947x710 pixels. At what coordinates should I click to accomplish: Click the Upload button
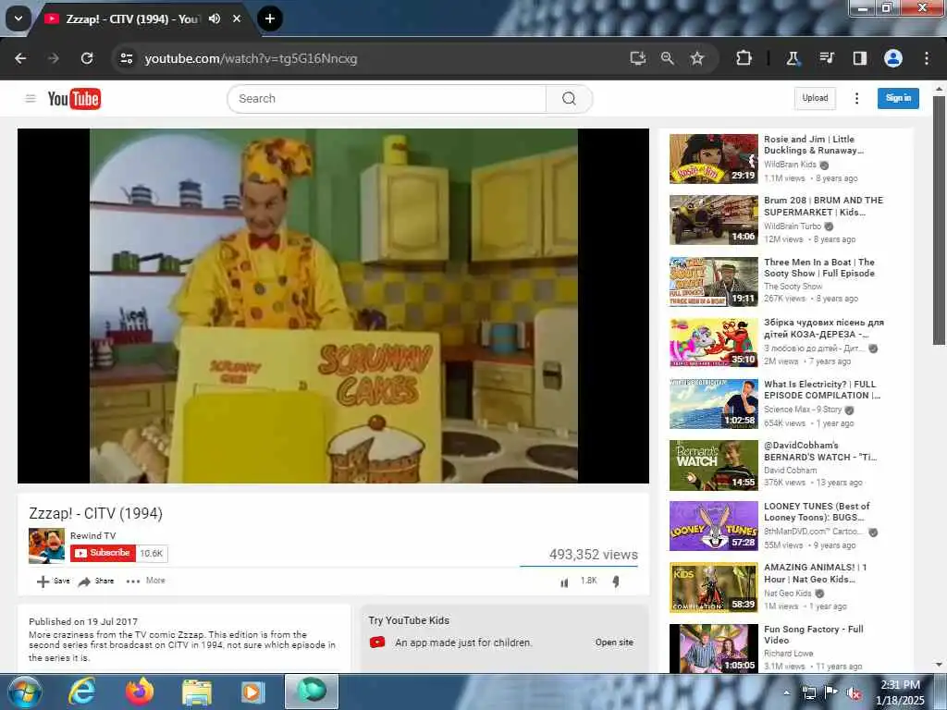(815, 98)
